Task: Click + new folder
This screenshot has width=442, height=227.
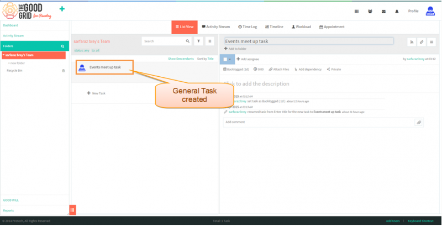Action: [x=17, y=63]
